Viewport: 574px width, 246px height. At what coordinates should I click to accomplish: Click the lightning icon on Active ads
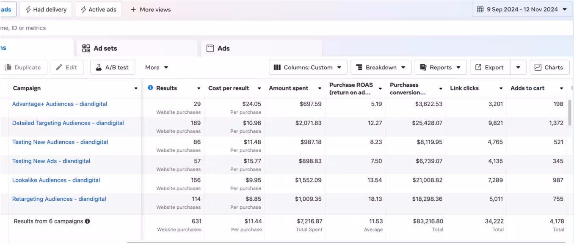[83, 9]
